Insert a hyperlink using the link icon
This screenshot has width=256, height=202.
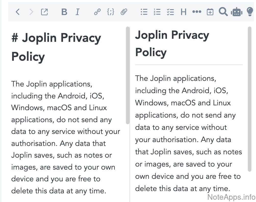click(x=97, y=12)
